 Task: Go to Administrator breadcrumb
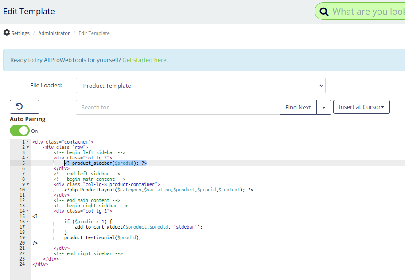click(54, 33)
